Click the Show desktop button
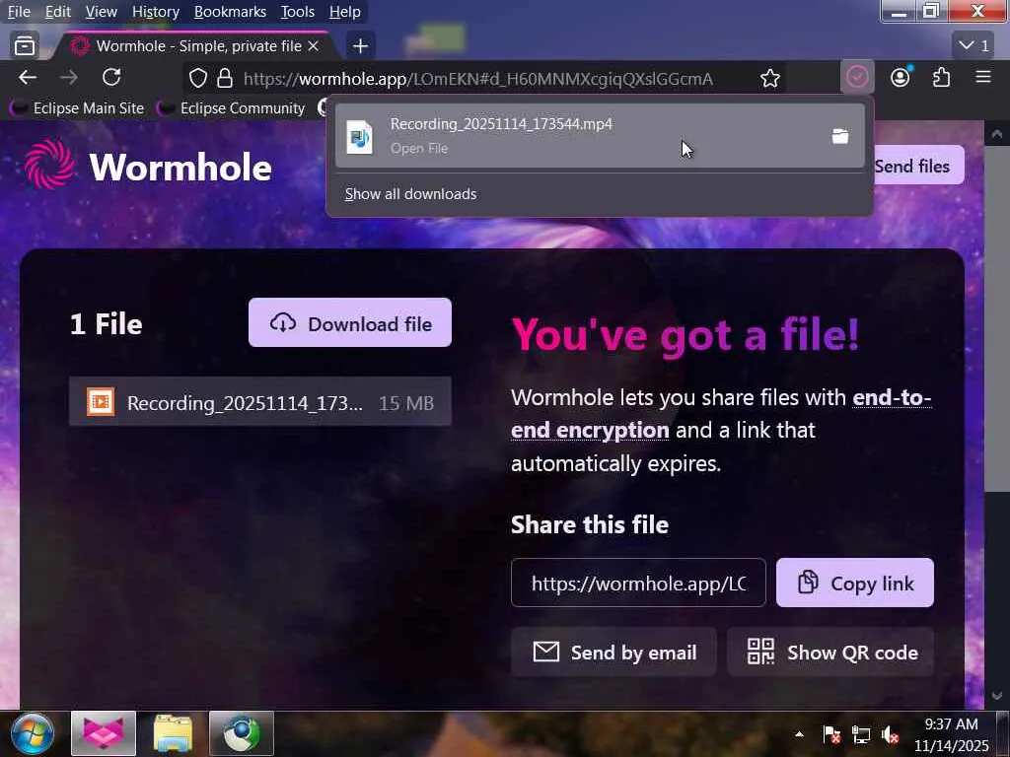This screenshot has width=1010, height=757. pyautogui.click(x=1003, y=733)
